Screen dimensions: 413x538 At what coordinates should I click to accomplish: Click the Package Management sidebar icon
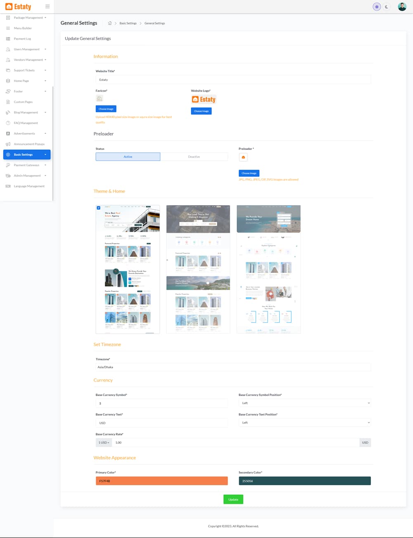[x=8, y=18]
